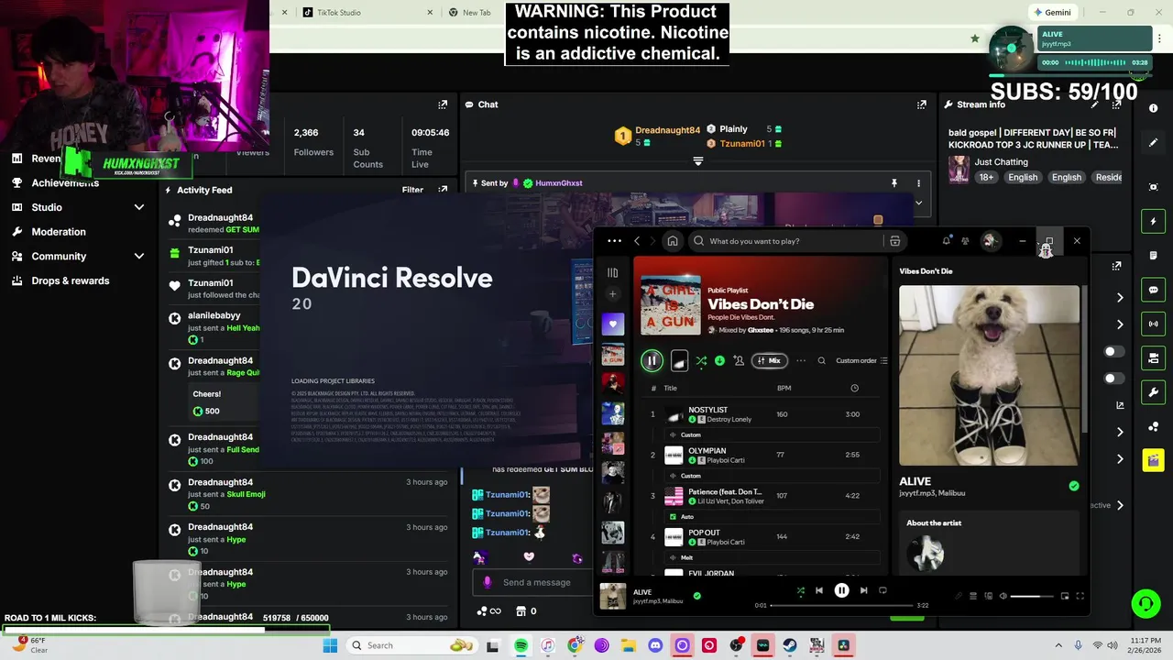This screenshot has width=1173, height=660.
Task: Open the Auto transition dropdown under Patience
Action: [x=772, y=516]
